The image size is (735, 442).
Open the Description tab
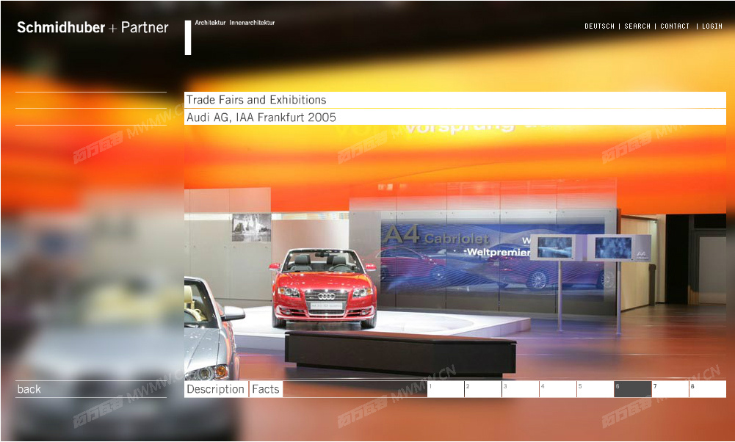coord(216,389)
